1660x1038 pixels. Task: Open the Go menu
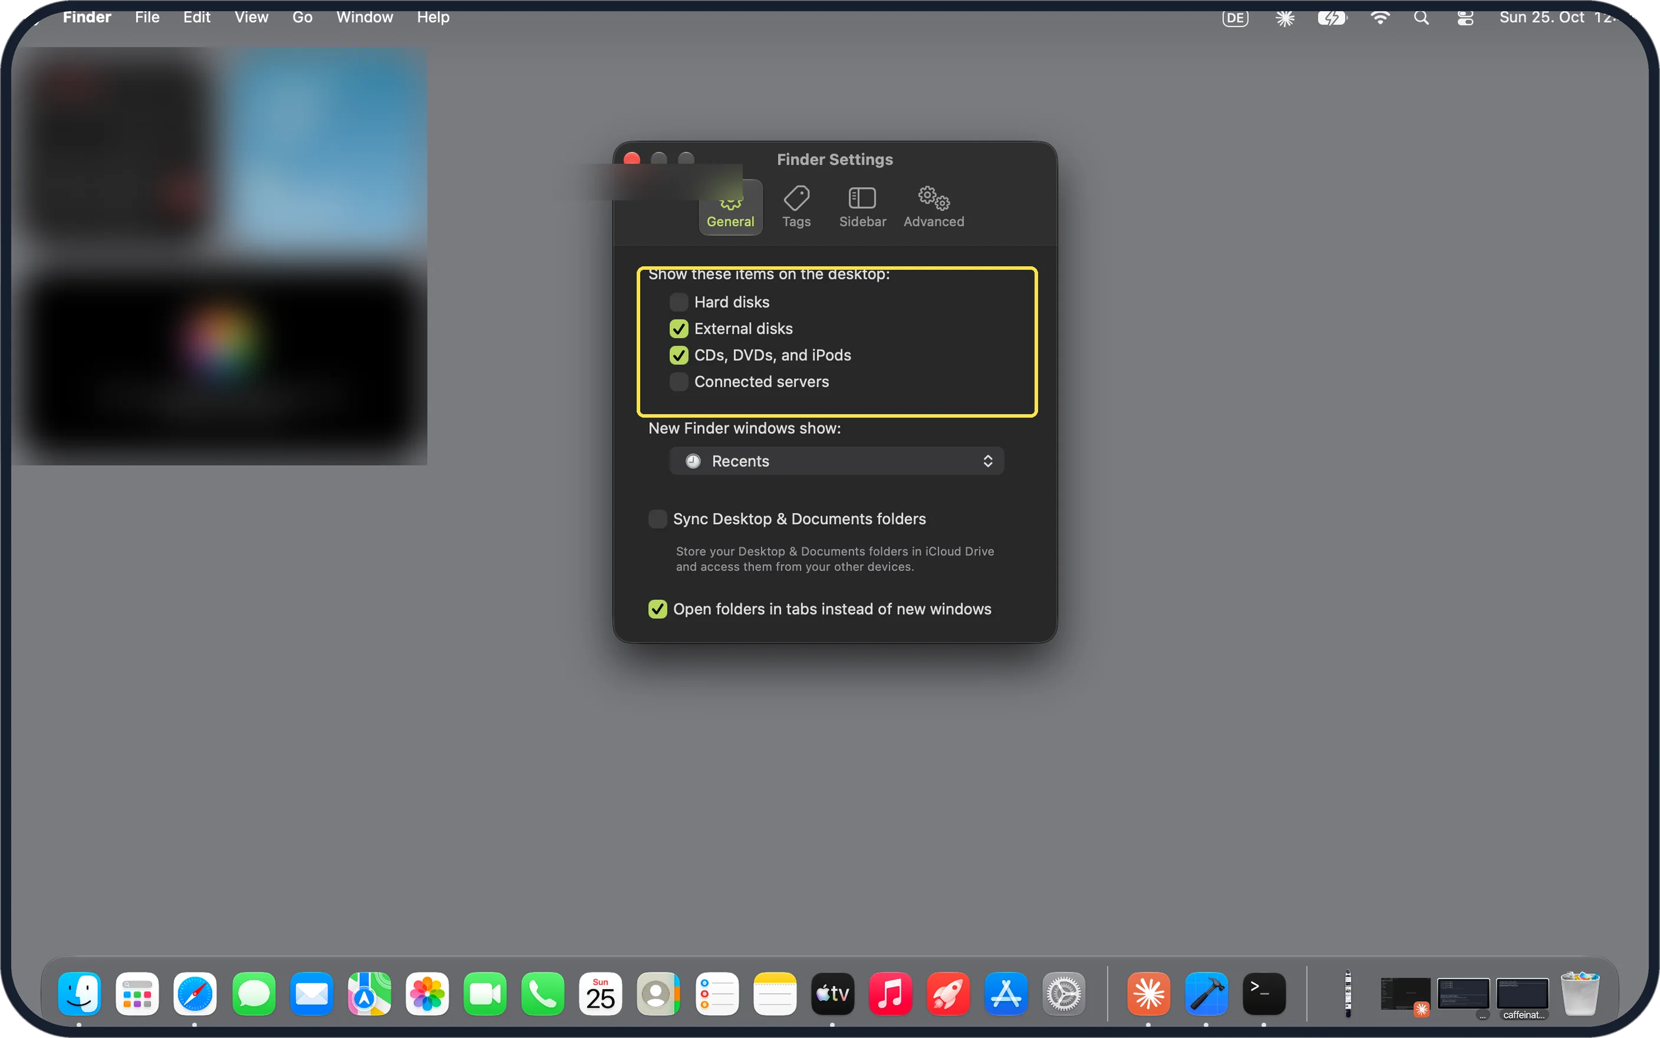[x=302, y=17]
